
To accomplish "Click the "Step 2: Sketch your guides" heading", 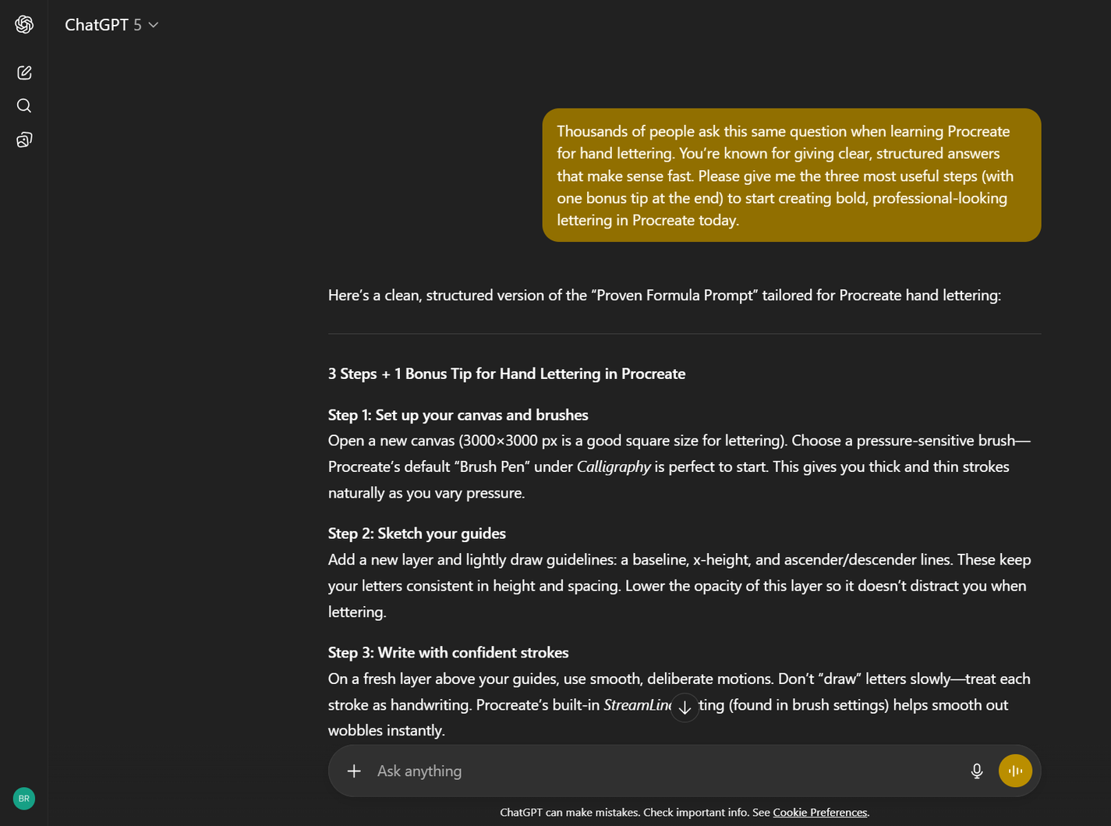I will (x=417, y=534).
